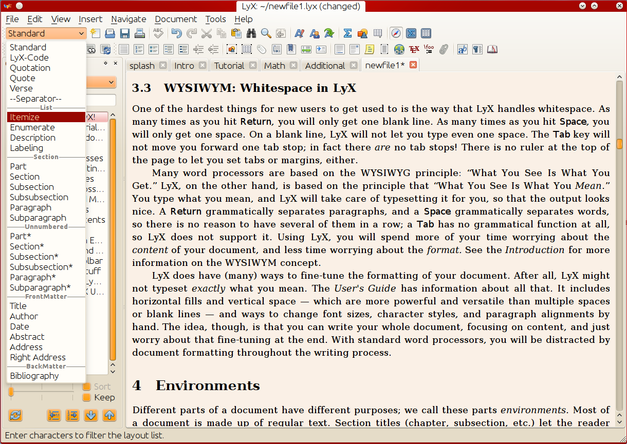
Task: Enable the Sort checkbox
Action: click(x=87, y=387)
